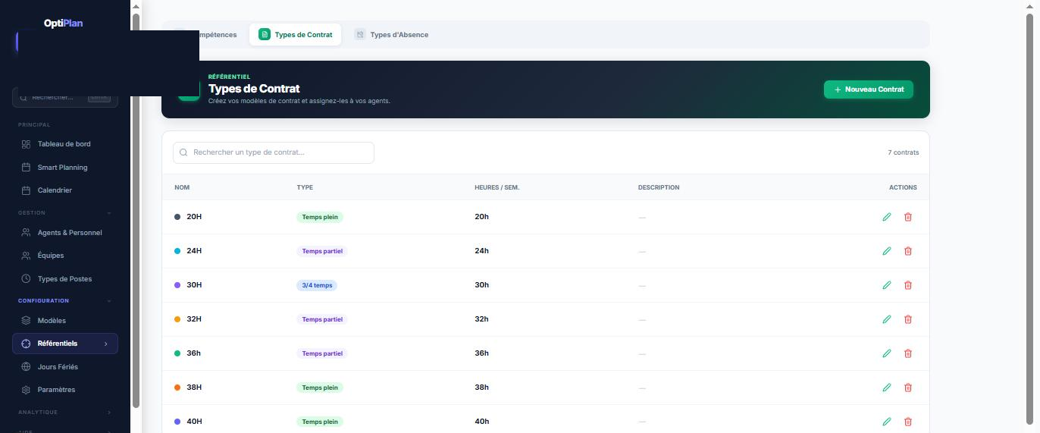This screenshot has height=433, width=1040.
Task: Delete the 32H contract via trash icon
Action: (x=907, y=319)
